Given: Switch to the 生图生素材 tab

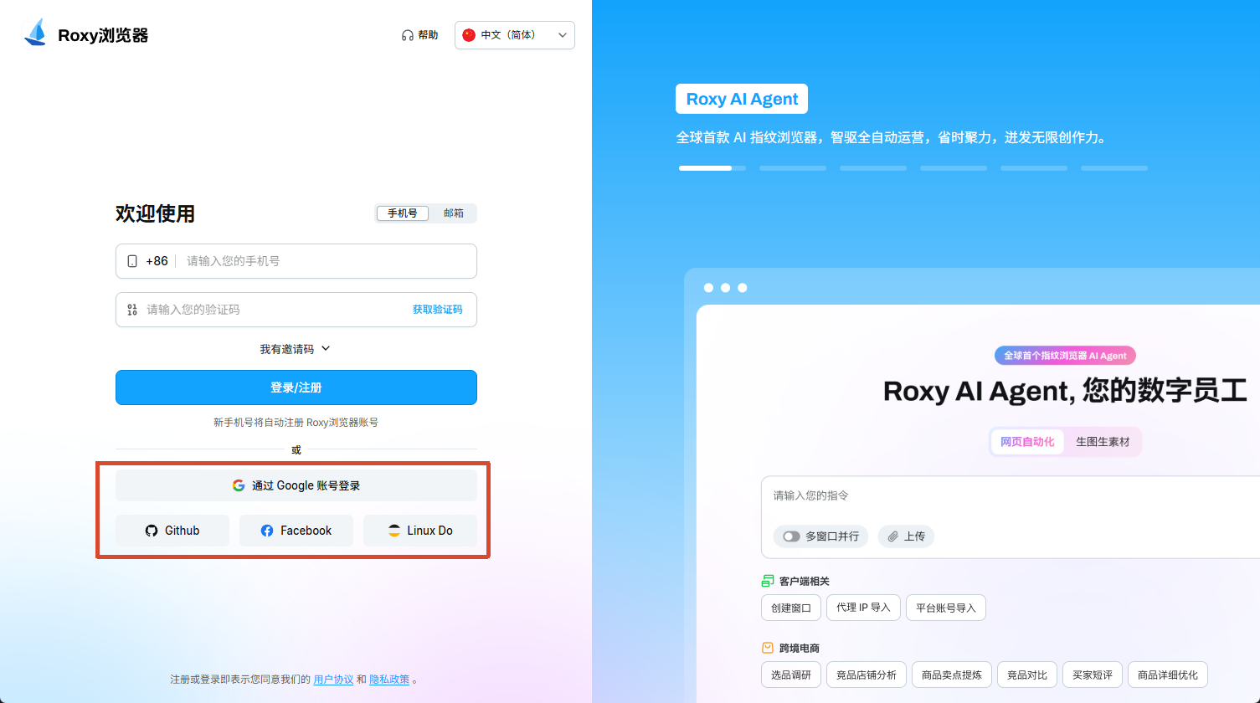Looking at the screenshot, I should (1103, 442).
